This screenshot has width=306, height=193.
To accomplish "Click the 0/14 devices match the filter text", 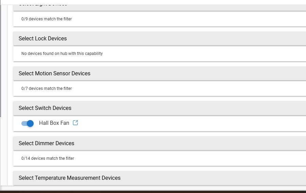I will pos(48,158).
